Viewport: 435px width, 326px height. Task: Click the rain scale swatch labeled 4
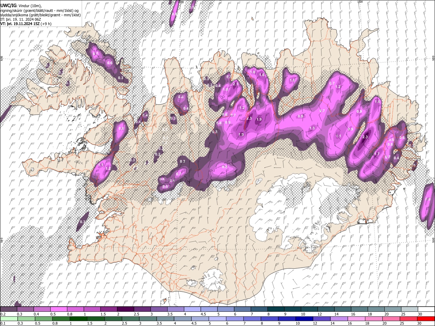point(182,319)
